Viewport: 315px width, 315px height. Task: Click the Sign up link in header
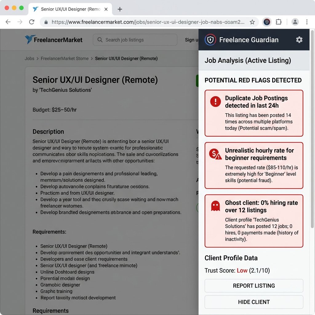192,40
